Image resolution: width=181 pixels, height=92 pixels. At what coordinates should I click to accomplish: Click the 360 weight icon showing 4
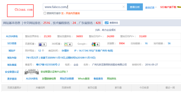click(68, 44)
